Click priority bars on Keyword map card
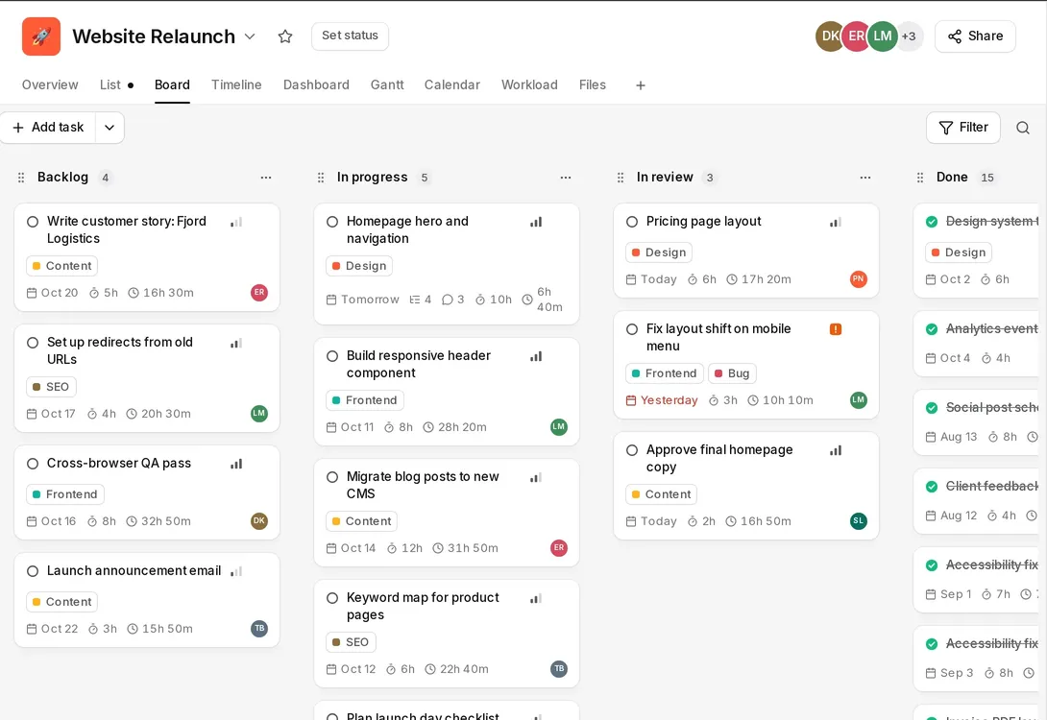 click(536, 598)
